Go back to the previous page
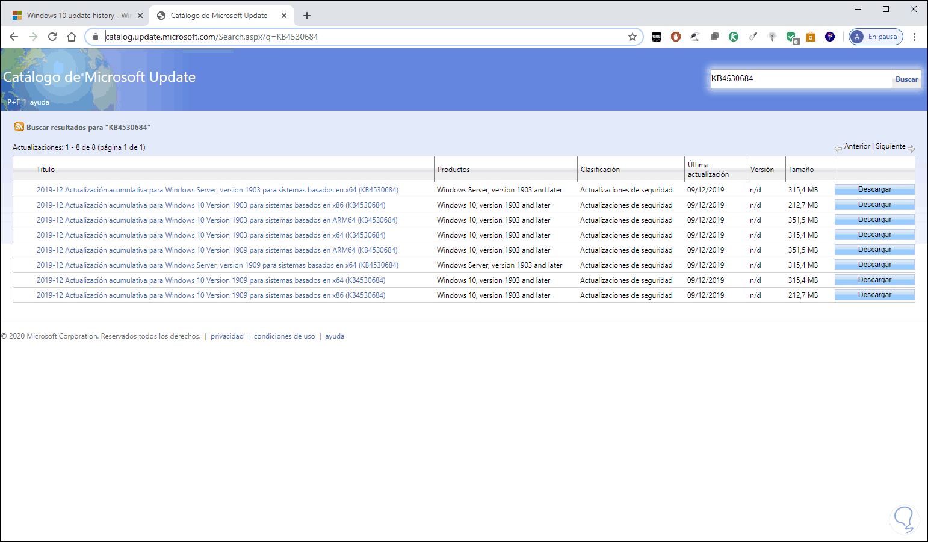 tap(14, 37)
